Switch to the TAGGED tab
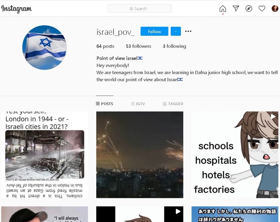Image resolution: width=280 pixels, height=222 pixels. pyautogui.click(x=173, y=104)
